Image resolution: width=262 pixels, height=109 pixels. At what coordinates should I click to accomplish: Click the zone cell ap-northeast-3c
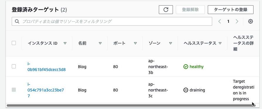[158, 90]
